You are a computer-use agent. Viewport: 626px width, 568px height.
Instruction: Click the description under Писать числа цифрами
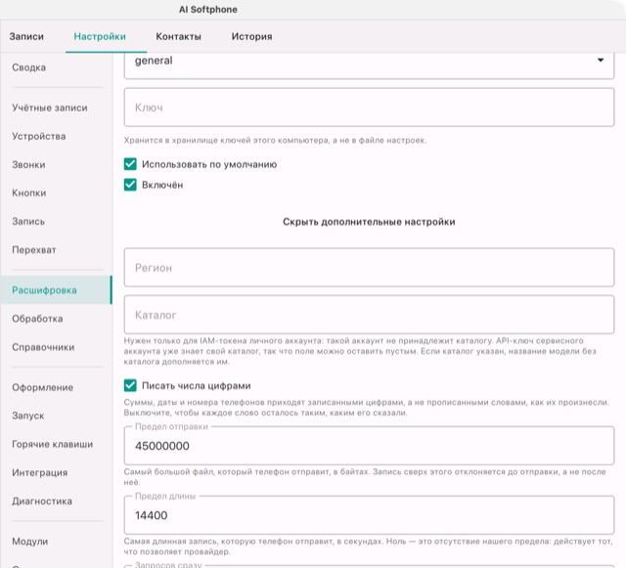[367, 408]
